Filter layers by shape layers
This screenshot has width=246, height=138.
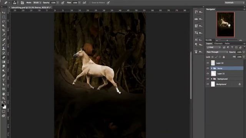236,47
